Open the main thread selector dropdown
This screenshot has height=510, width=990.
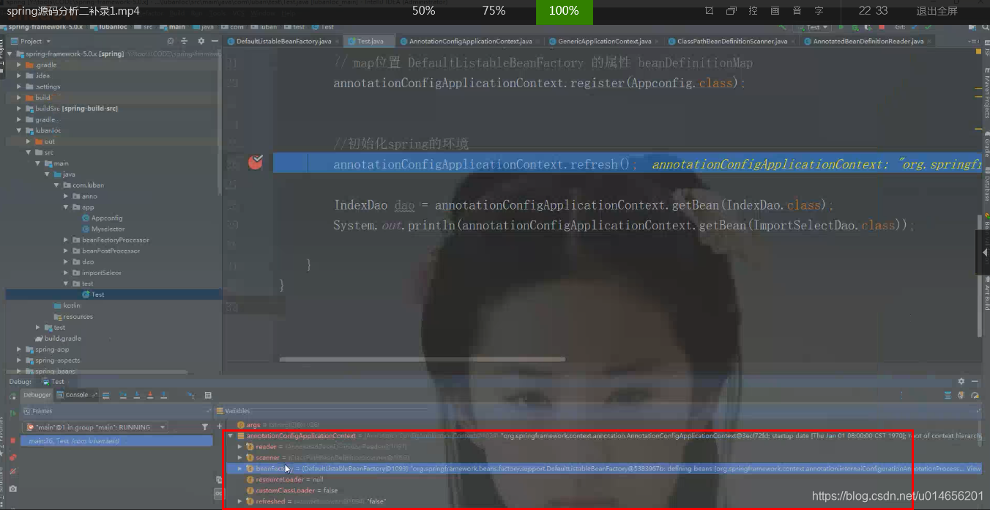[x=95, y=427]
